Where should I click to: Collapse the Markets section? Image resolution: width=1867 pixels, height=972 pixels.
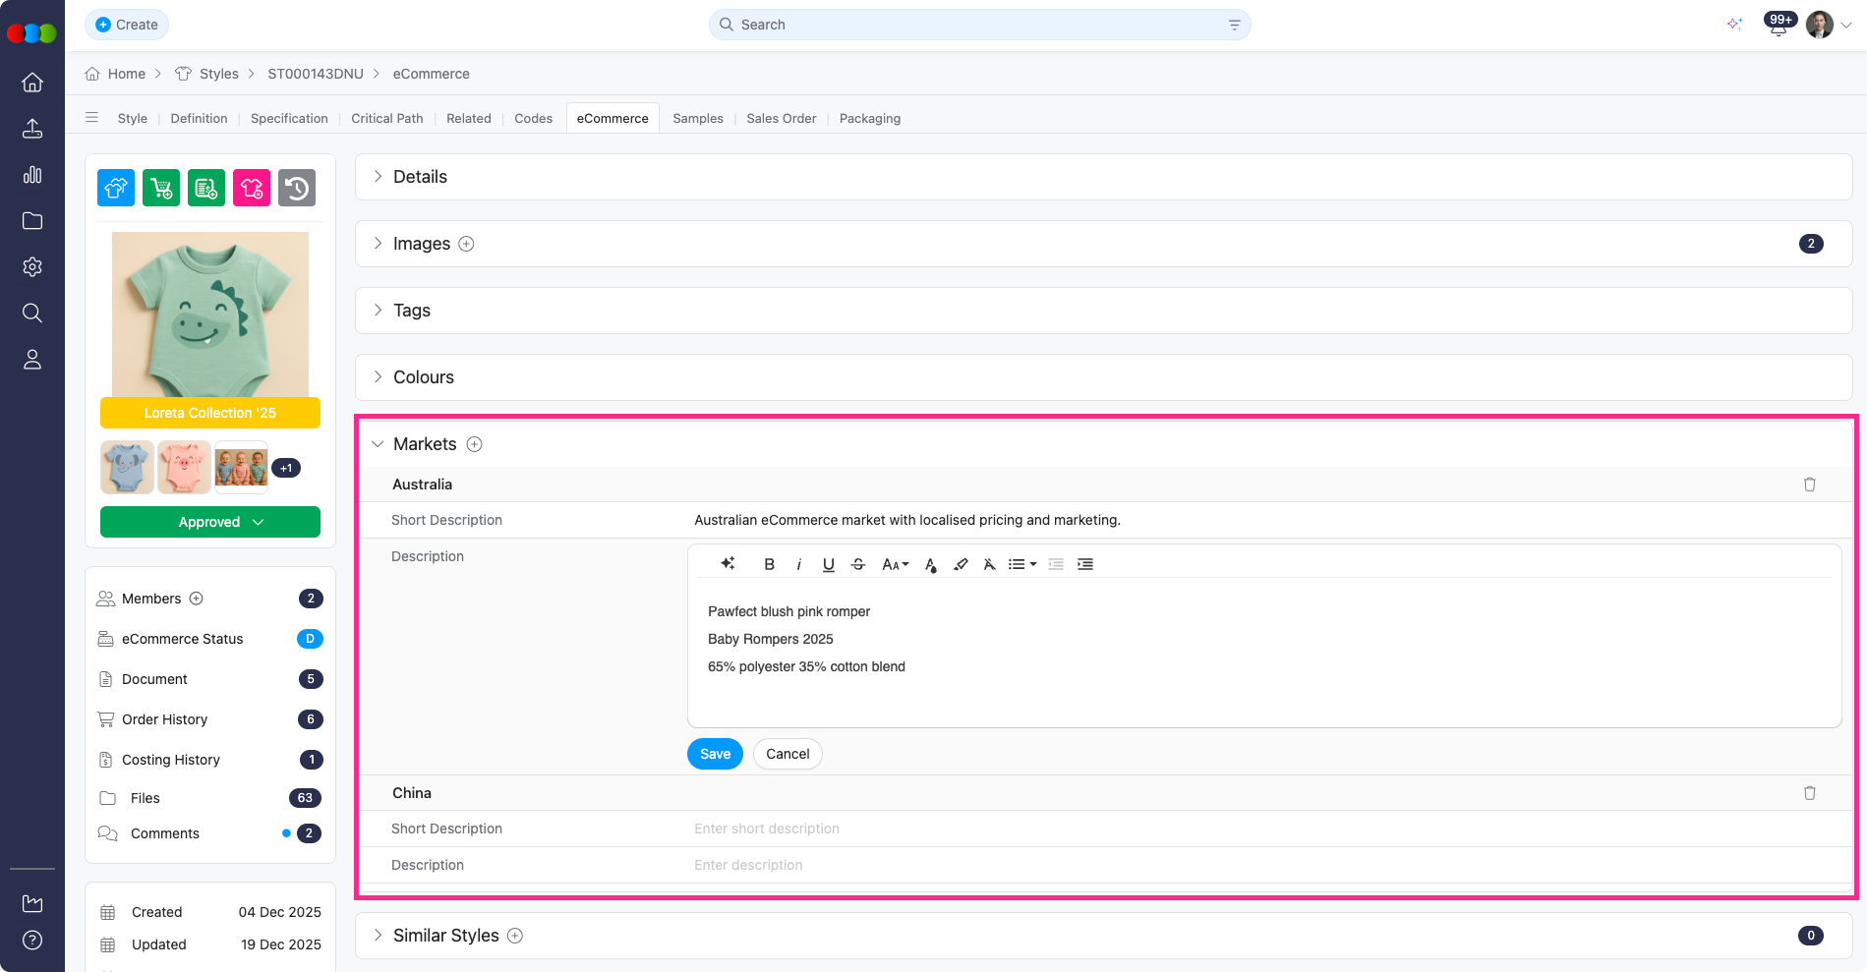click(x=378, y=444)
